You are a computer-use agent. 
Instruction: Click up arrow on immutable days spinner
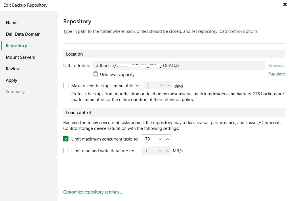point(169,85)
